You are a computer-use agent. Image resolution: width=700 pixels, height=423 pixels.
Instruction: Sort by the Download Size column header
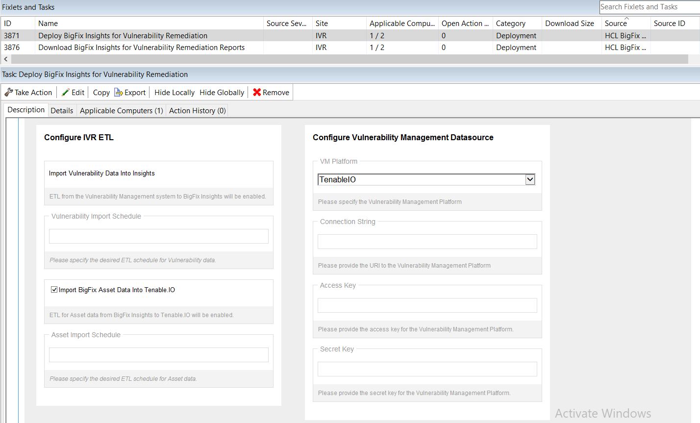[572, 24]
